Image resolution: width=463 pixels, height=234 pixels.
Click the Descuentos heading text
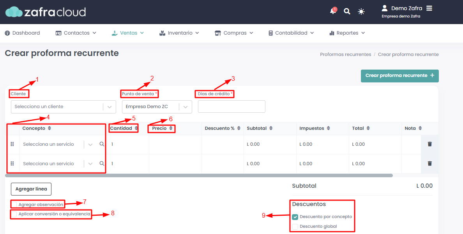coord(309,204)
